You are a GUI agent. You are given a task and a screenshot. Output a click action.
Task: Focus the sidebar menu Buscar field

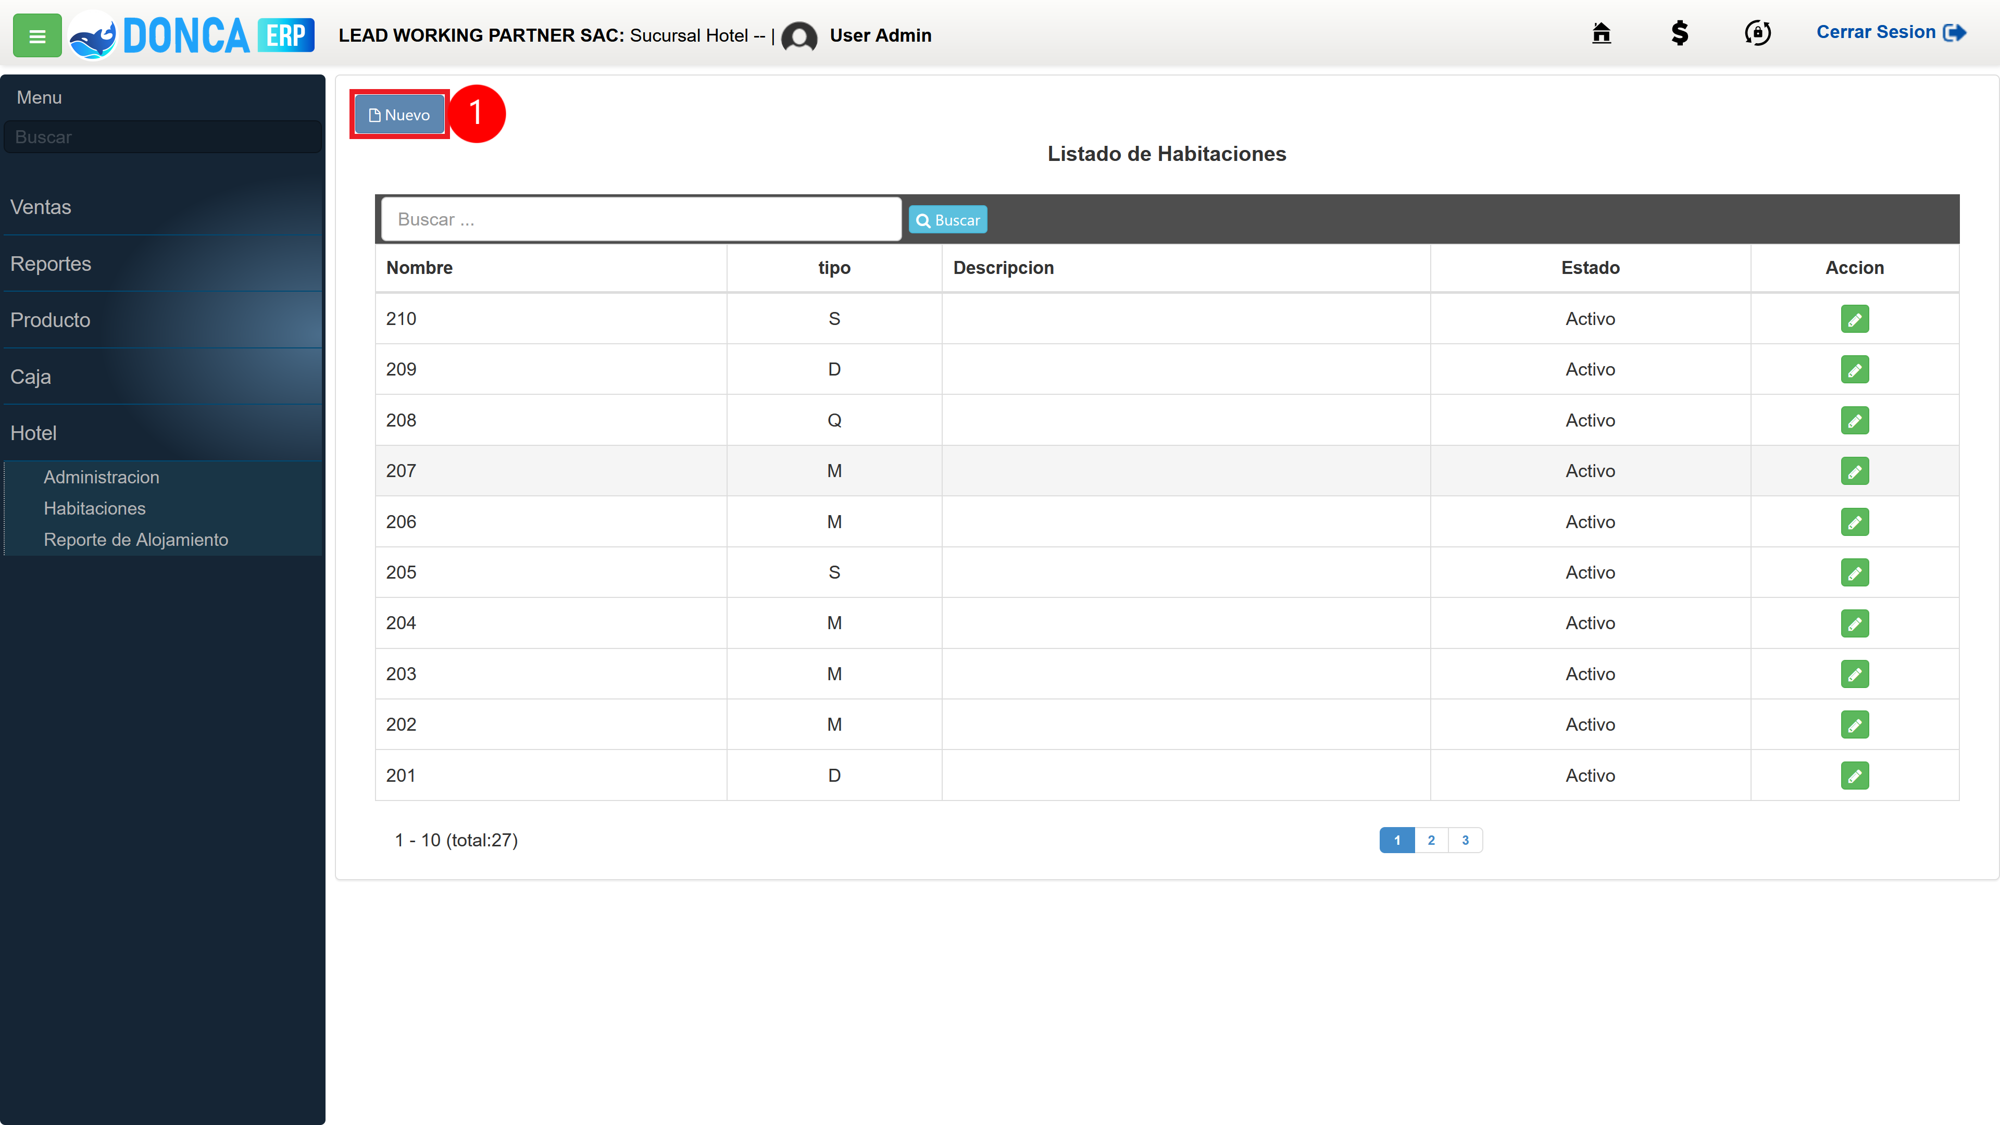point(162,136)
